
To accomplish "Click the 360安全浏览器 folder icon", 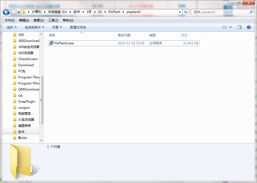I will pyautogui.click(x=15, y=47).
